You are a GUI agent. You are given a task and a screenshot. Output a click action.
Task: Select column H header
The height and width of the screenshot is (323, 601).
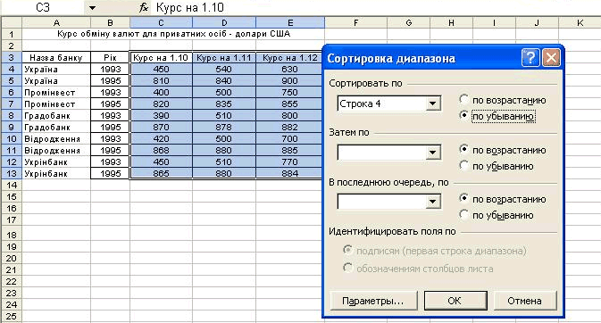(x=451, y=22)
